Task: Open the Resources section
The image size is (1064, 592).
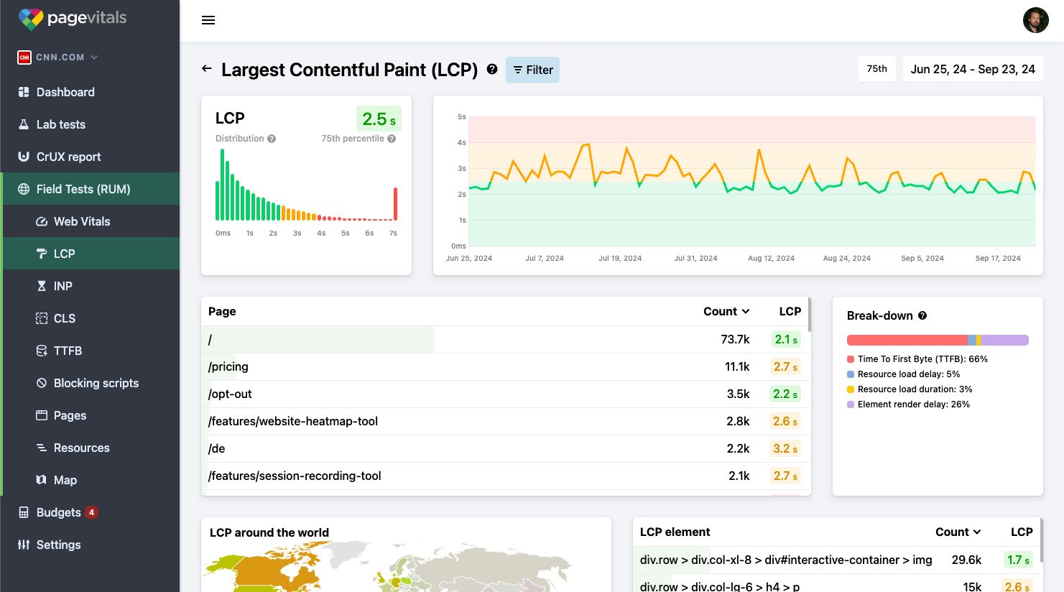Action: (x=81, y=448)
